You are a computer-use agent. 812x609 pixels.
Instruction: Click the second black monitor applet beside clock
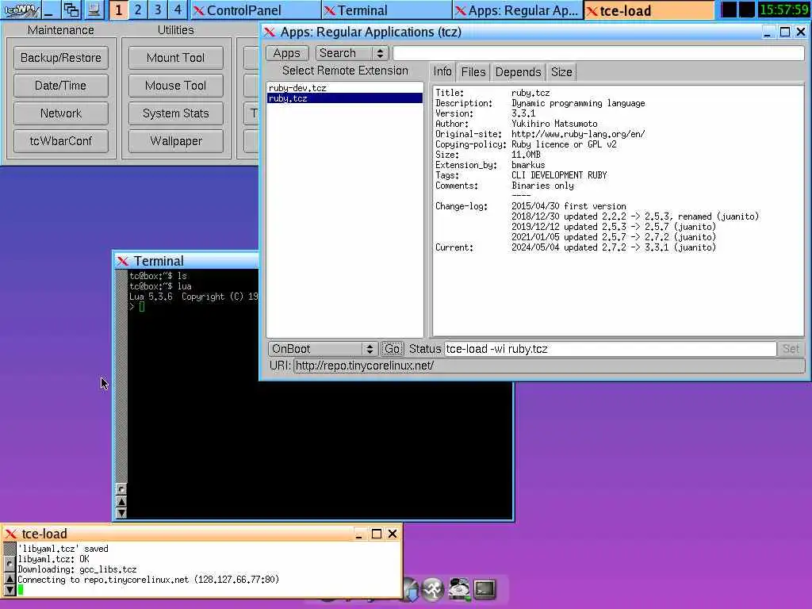[x=747, y=10]
